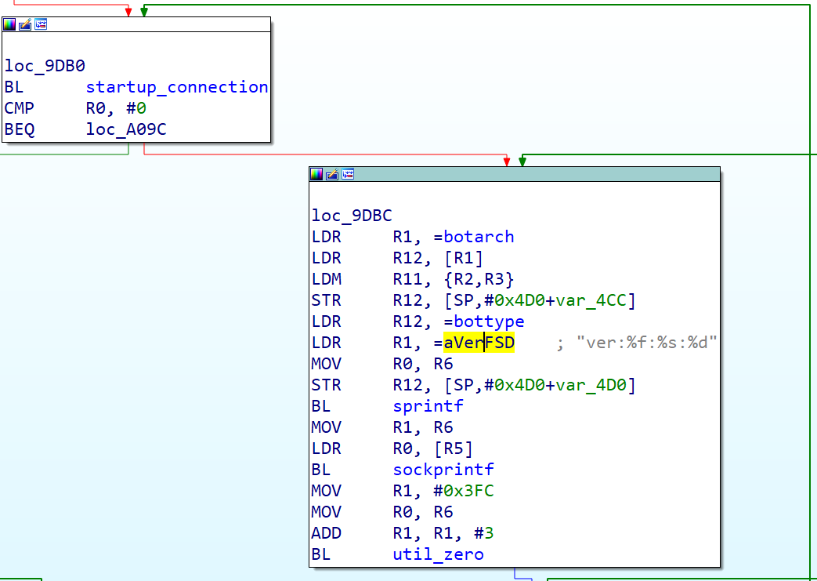The height and width of the screenshot is (581, 817).
Task: Click the "ver:%f:%s:%d" comment text
Action: point(646,343)
